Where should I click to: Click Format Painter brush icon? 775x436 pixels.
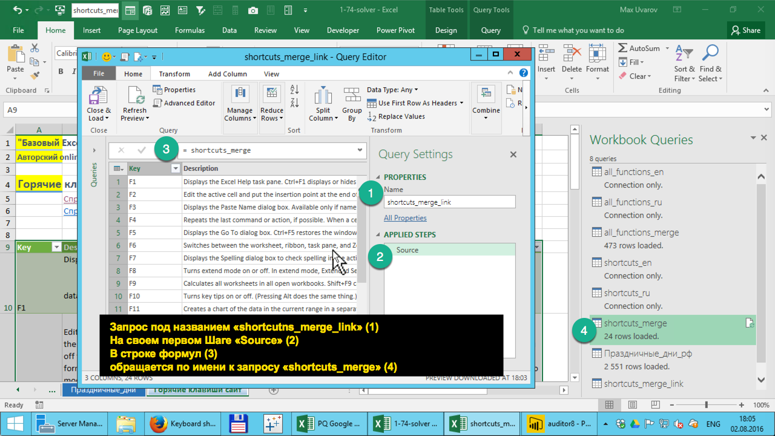coord(35,76)
